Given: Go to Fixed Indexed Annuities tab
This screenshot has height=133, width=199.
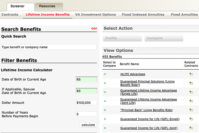Looking at the screenshot, I should [x=143, y=15].
